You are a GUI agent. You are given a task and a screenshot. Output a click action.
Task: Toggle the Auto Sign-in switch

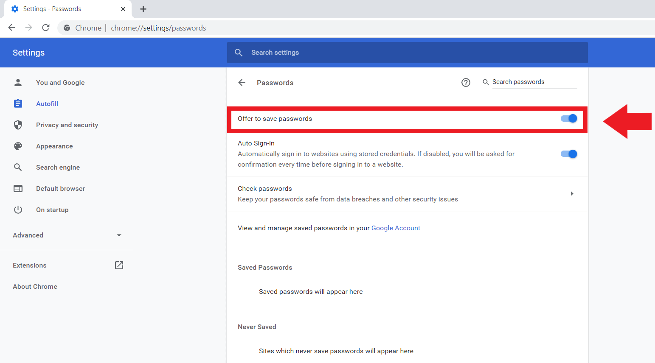[569, 154]
